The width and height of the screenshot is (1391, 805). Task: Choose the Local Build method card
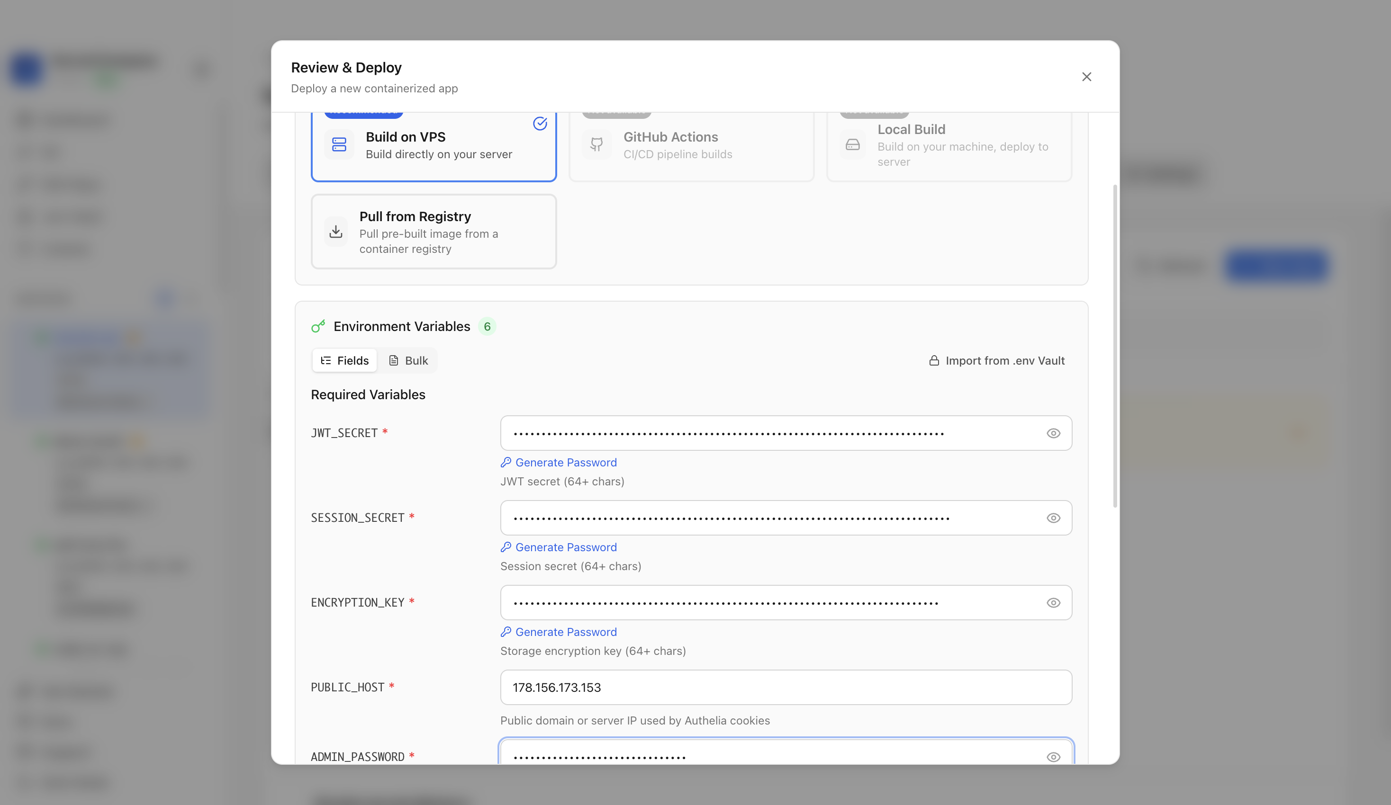coord(949,146)
